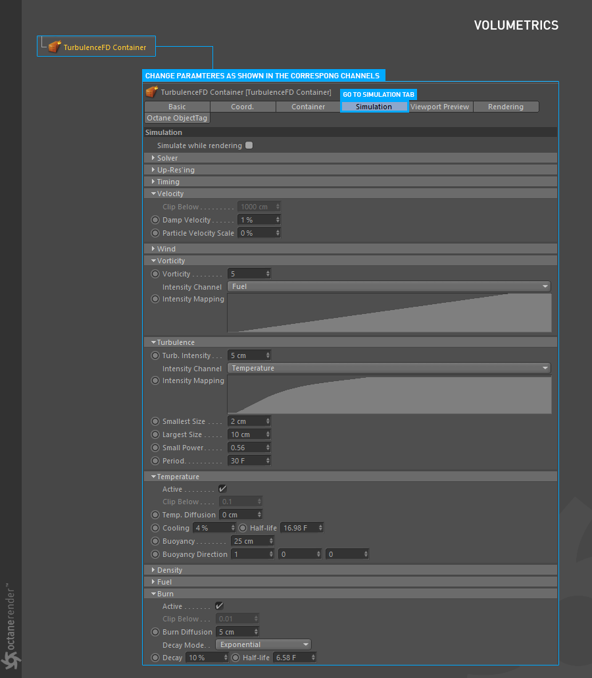592x678 pixels.
Task: Toggle the Particle Velocity Scale animation dot
Action: point(155,233)
